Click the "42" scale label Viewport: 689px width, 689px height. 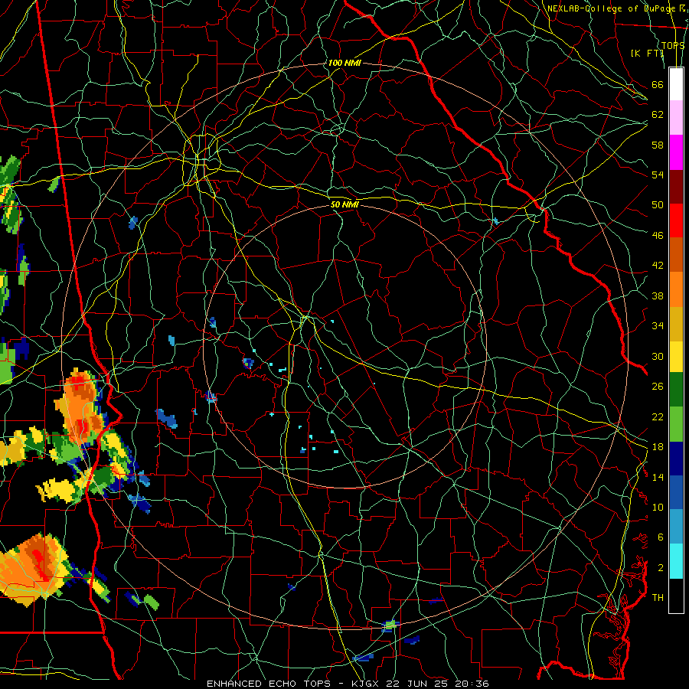click(x=658, y=266)
